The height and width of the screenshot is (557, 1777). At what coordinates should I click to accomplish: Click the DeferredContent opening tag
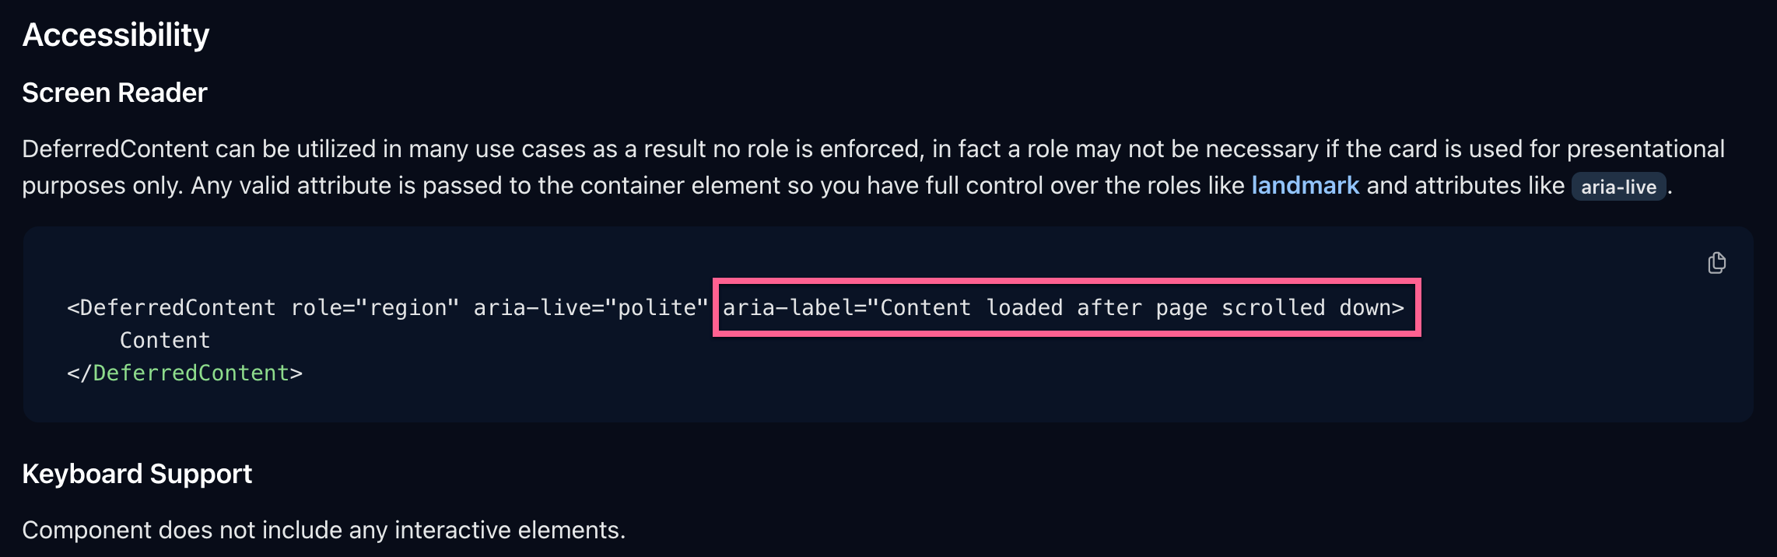[x=173, y=307]
